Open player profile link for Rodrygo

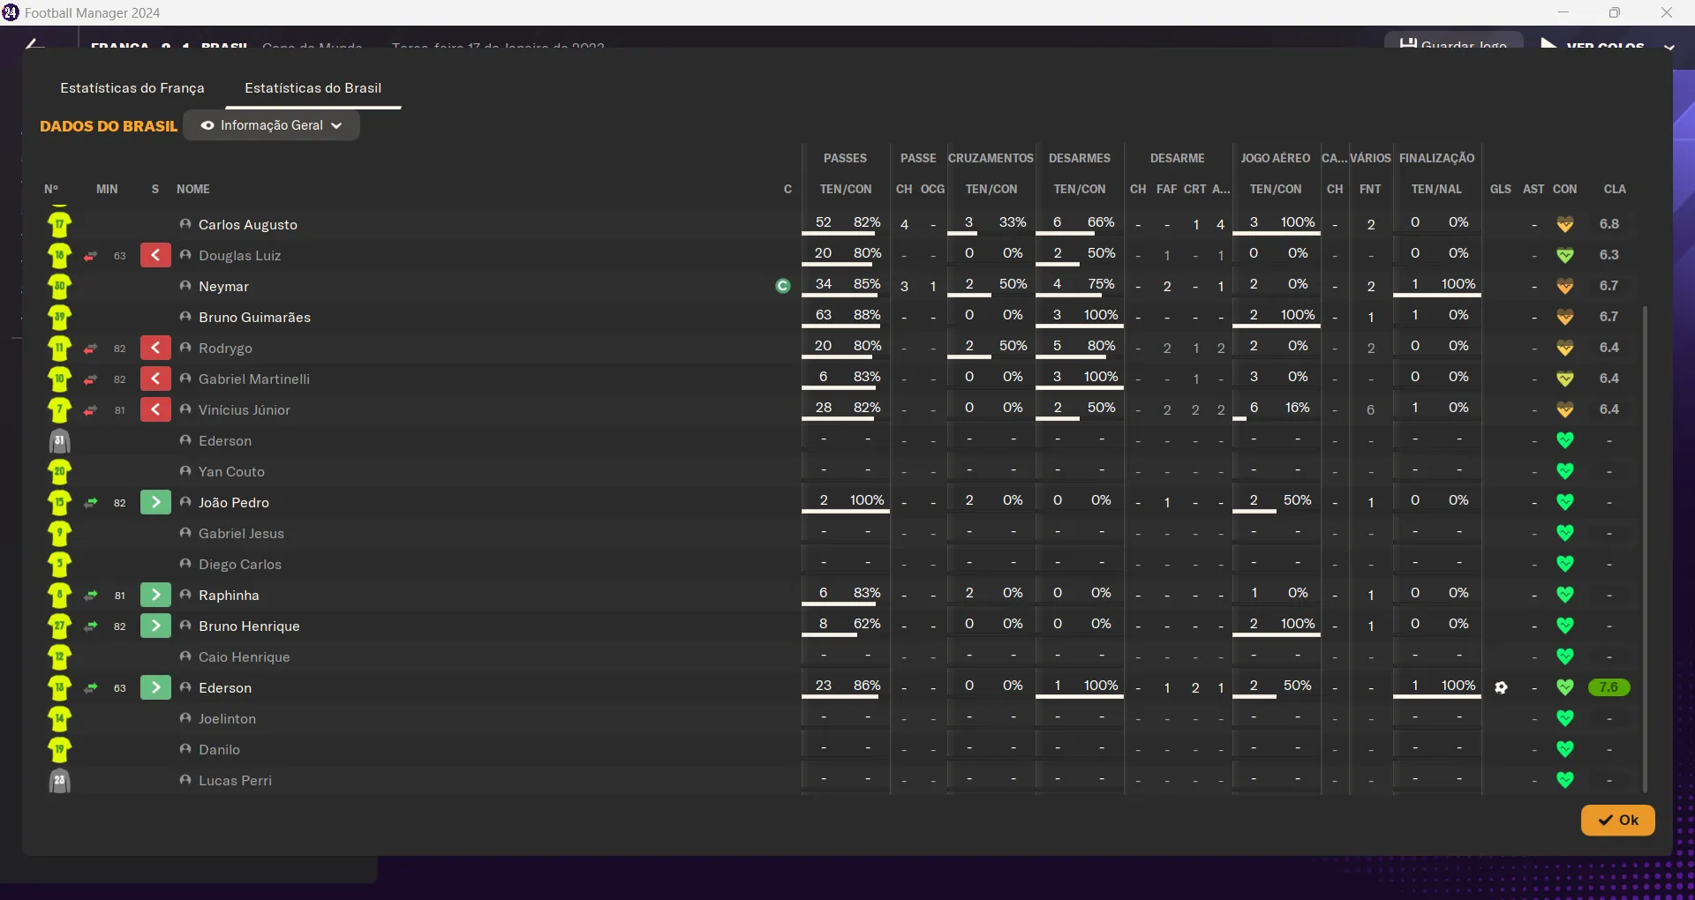point(225,349)
